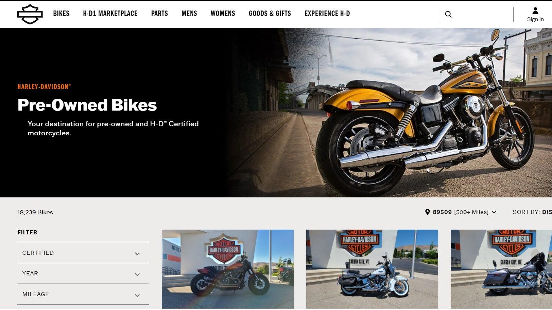Open the H-D1 MARKETPLACE menu
The height and width of the screenshot is (310, 552).
(x=110, y=14)
